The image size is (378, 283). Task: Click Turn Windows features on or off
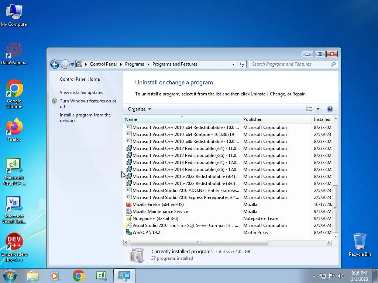pos(88,104)
